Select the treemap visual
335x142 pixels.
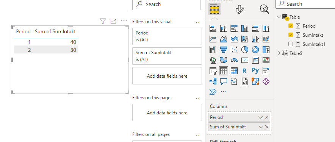266,50
